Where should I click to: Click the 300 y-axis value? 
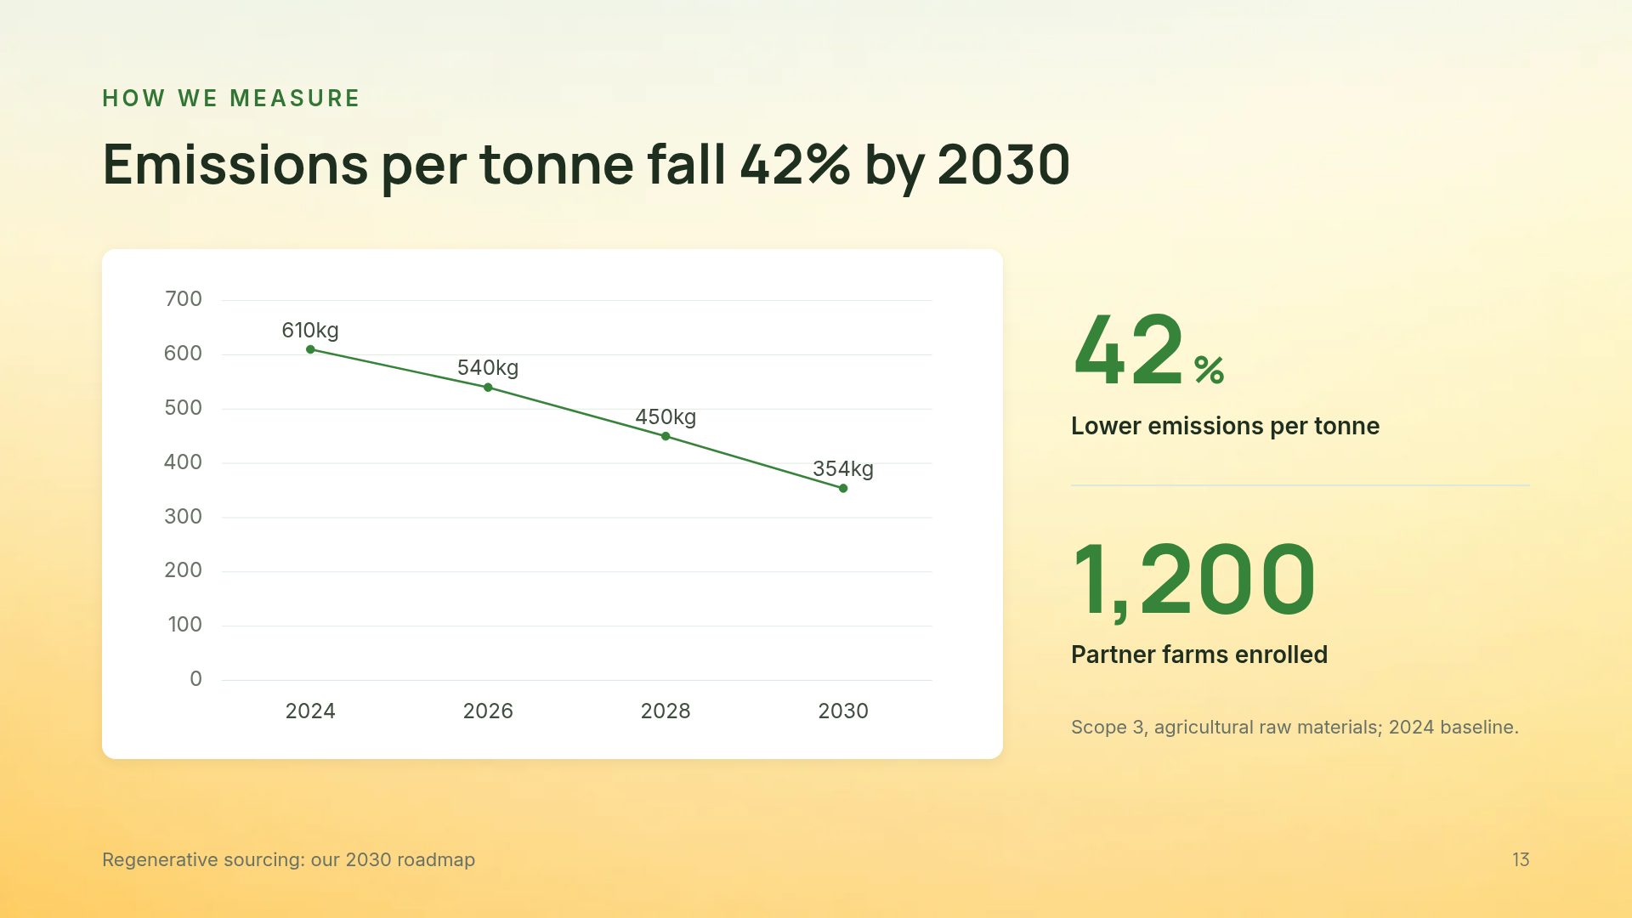(184, 517)
